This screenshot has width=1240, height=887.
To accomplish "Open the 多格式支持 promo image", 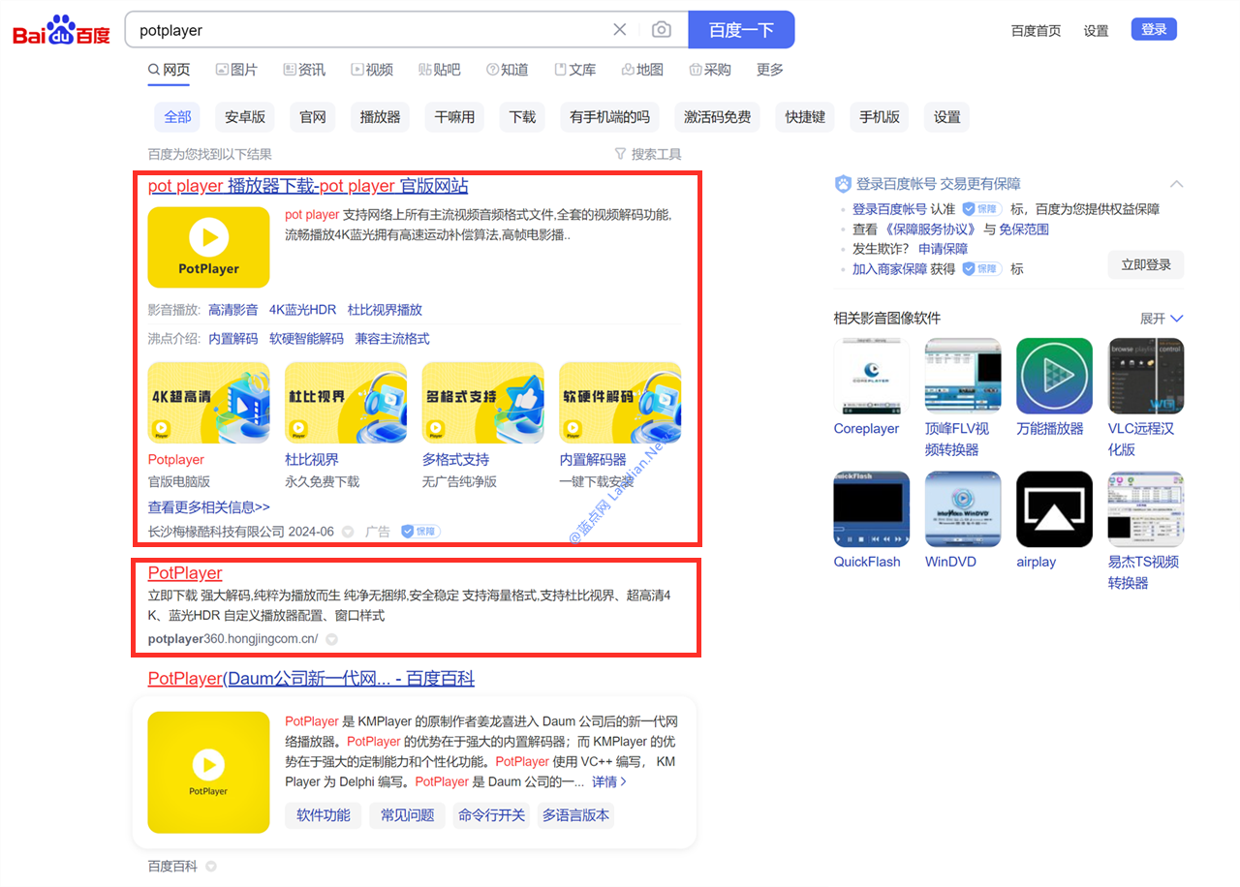I will click(482, 403).
